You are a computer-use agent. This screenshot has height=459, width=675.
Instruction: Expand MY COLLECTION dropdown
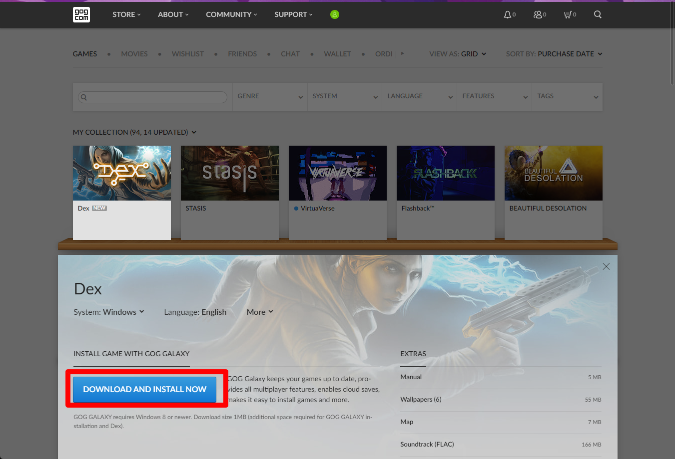pyautogui.click(x=134, y=132)
